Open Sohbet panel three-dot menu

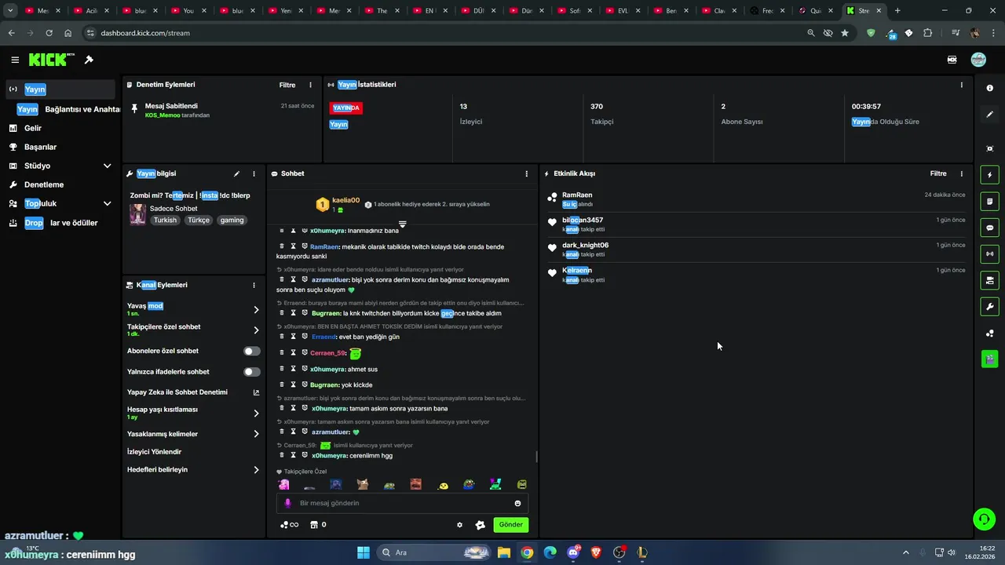[526, 173]
